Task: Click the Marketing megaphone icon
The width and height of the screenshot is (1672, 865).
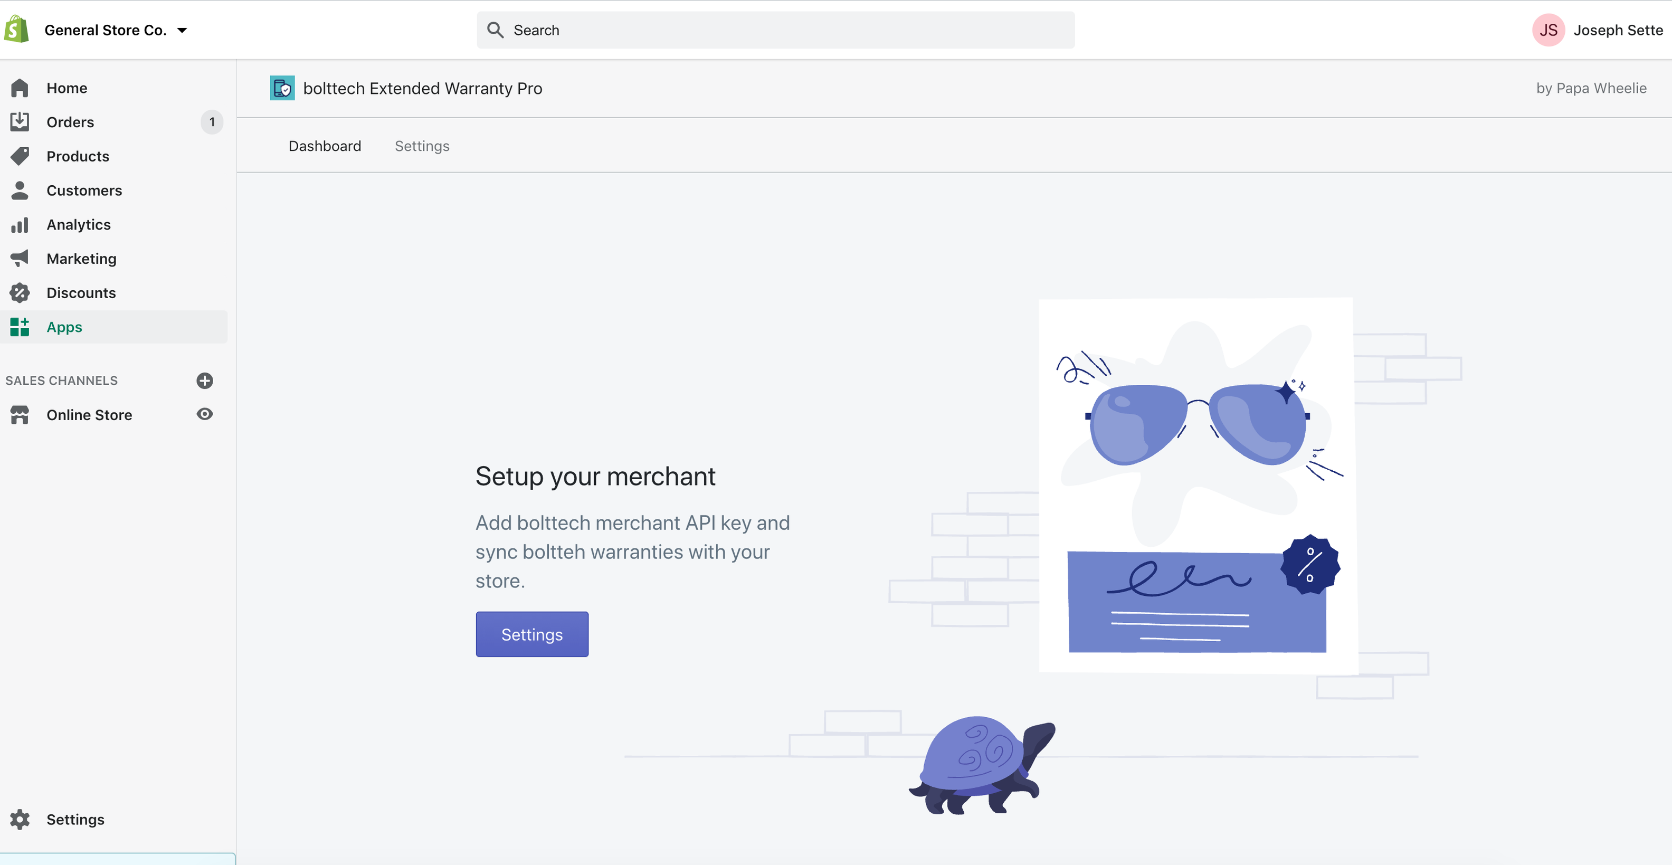Action: tap(20, 258)
